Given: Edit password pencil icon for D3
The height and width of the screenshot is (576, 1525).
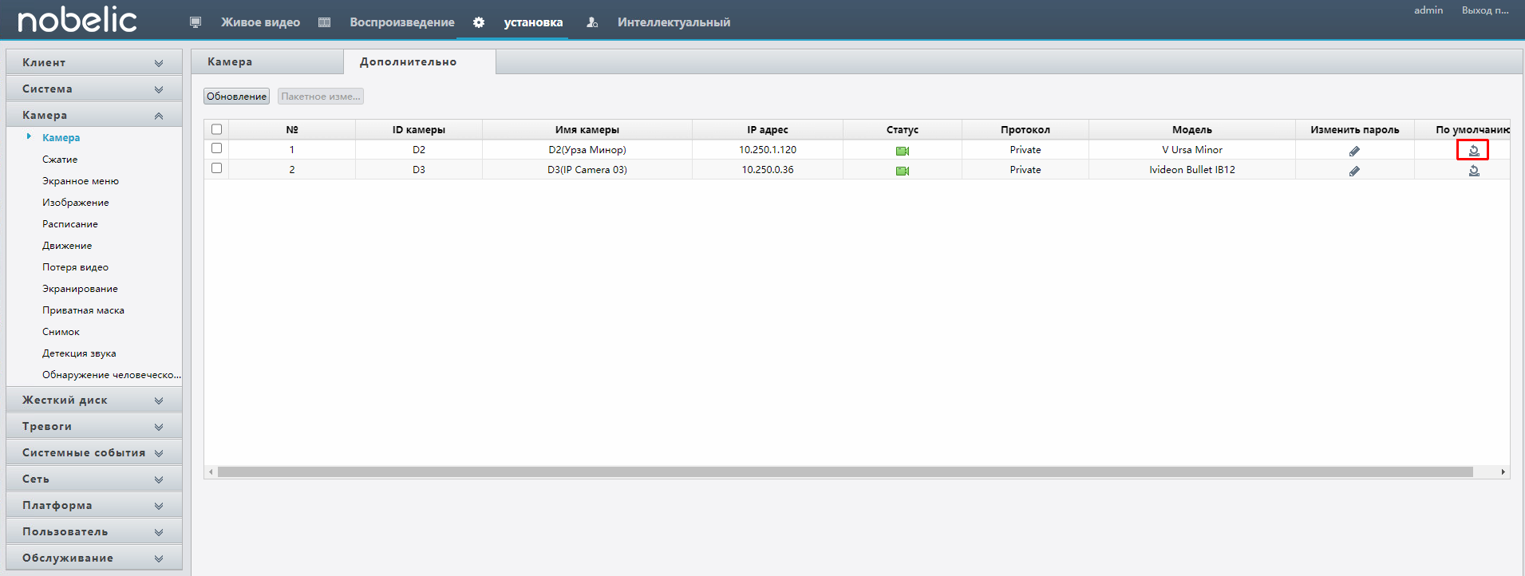Looking at the screenshot, I should click(x=1354, y=171).
